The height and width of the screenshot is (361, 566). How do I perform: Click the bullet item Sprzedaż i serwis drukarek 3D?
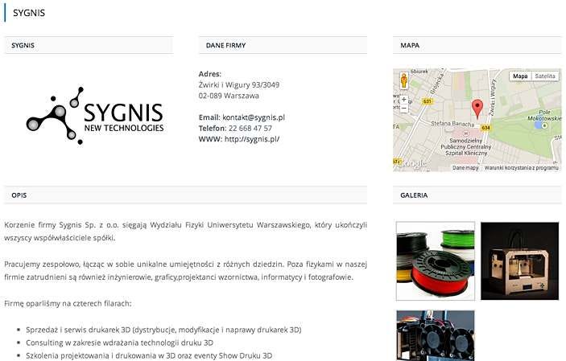163,330
